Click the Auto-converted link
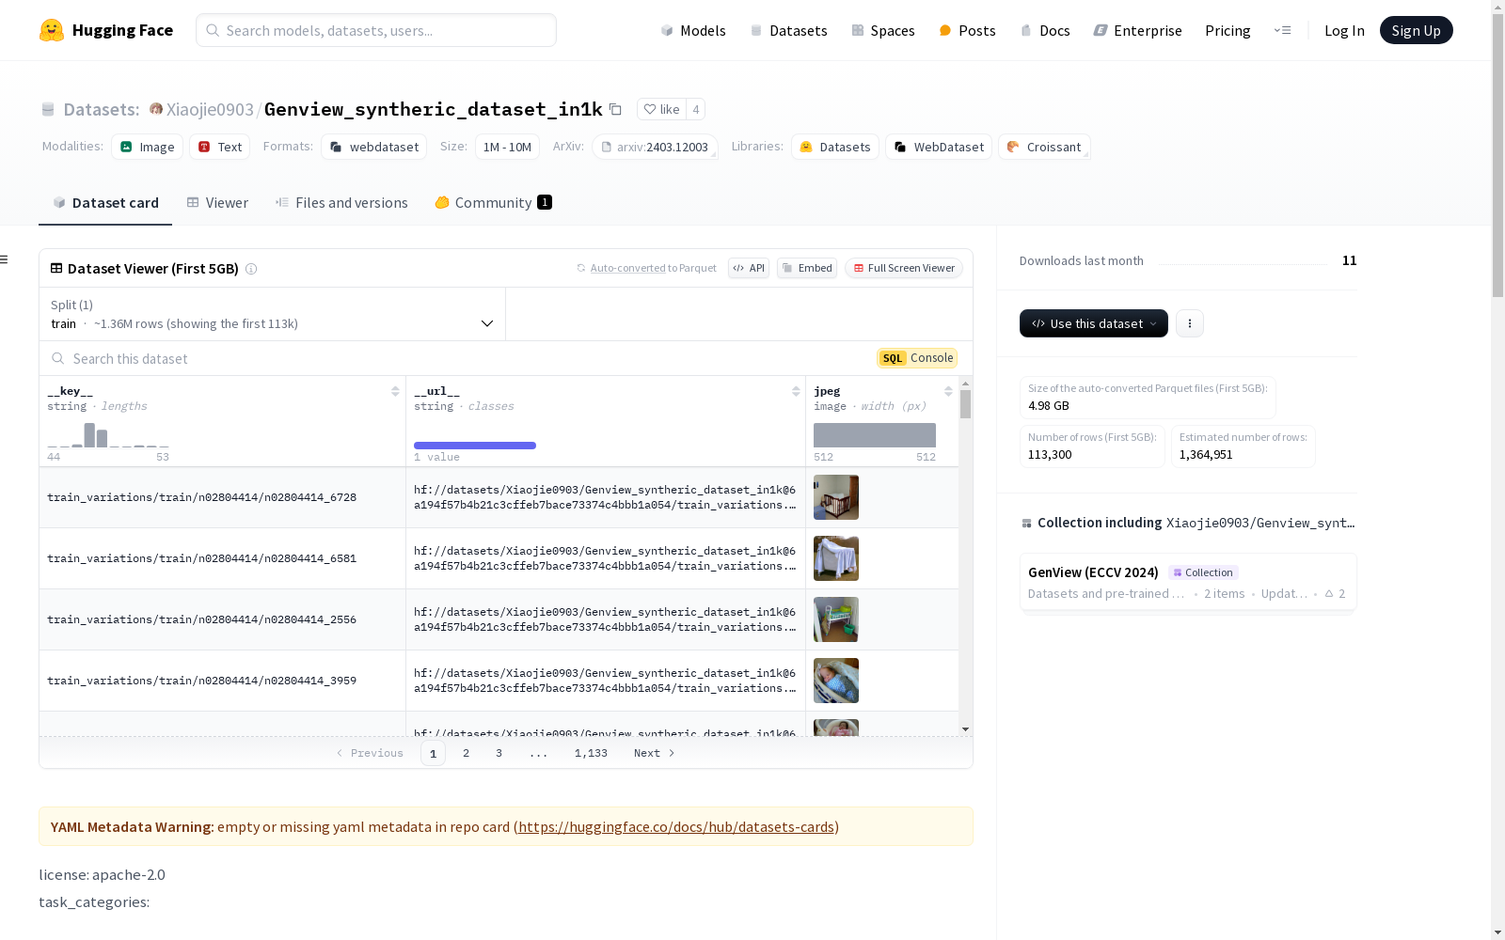Image resolution: width=1505 pixels, height=940 pixels. pyautogui.click(x=627, y=268)
